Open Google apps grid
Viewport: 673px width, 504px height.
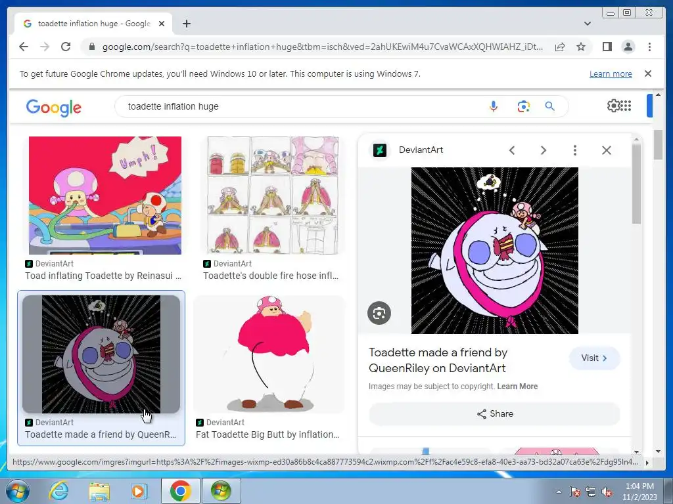tap(626, 106)
